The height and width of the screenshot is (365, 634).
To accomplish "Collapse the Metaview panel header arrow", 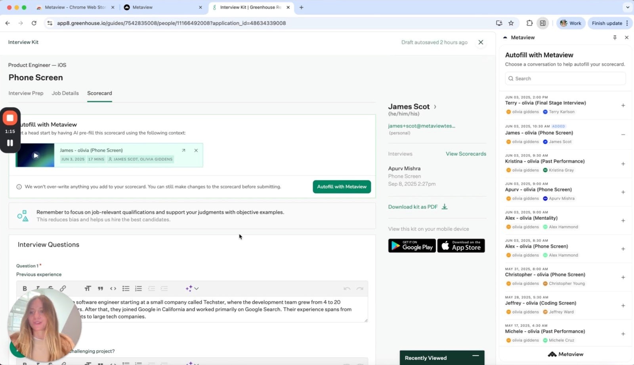I will point(505,38).
